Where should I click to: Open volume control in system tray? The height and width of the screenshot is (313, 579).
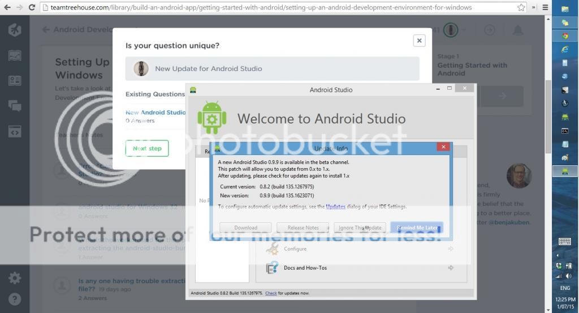(569, 276)
